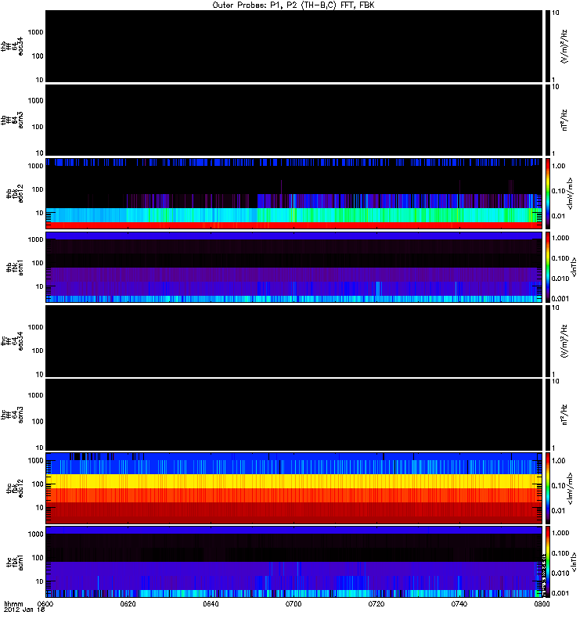Click the thb fbk edc12 panel label
The width and height of the screenshot is (587, 626).
(15, 193)
